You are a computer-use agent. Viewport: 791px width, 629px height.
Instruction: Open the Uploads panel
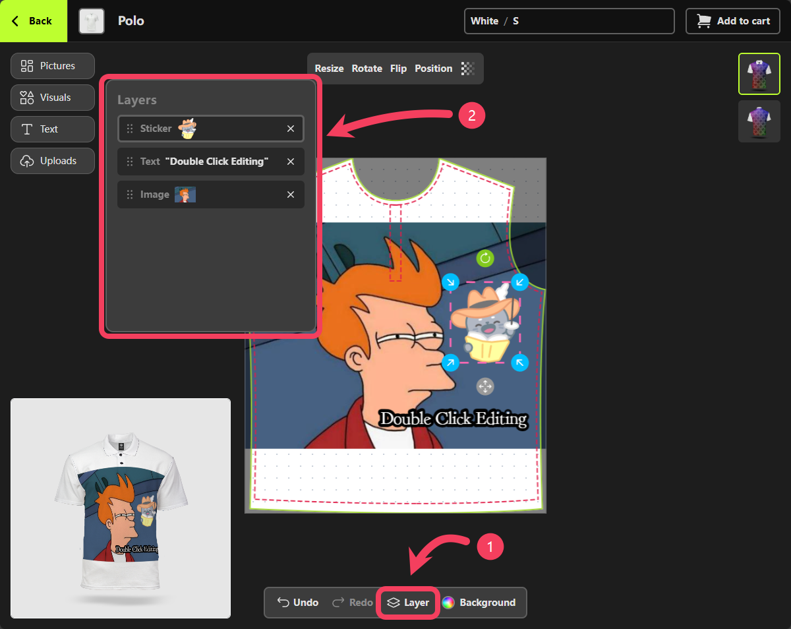coord(53,161)
